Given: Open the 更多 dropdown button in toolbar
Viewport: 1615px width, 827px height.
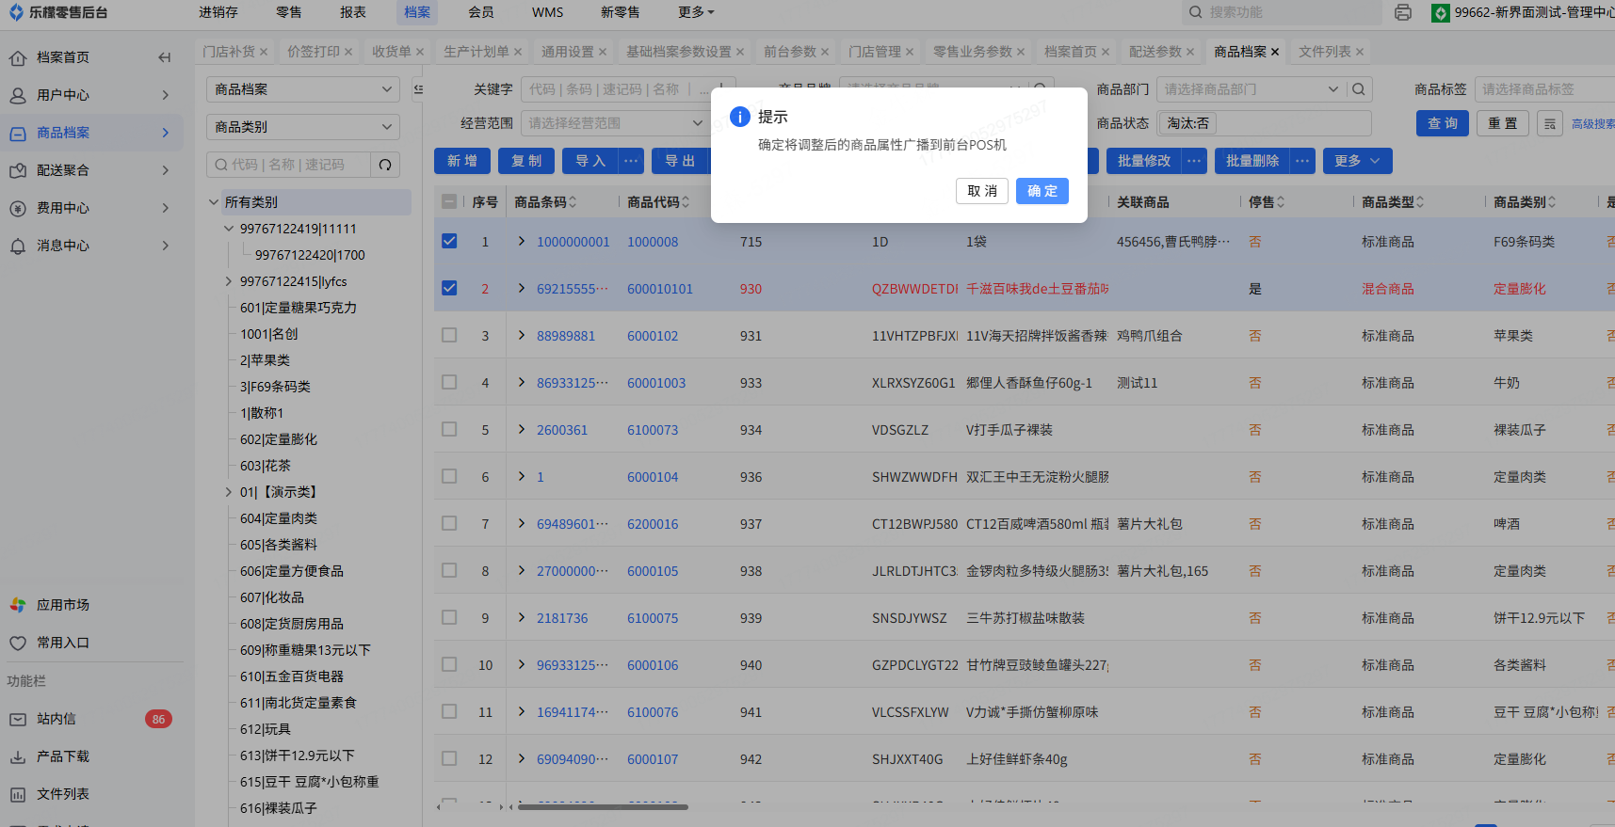Looking at the screenshot, I should (x=1356, y=161).
